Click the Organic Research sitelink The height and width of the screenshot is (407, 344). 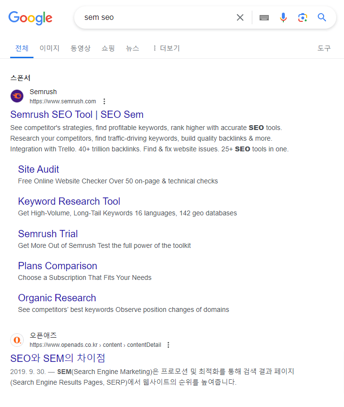pyautogui.click(x=57, y=298)
